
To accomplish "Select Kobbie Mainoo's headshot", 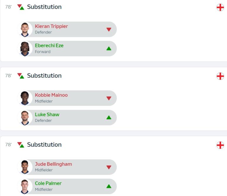I will coord(25,98).
